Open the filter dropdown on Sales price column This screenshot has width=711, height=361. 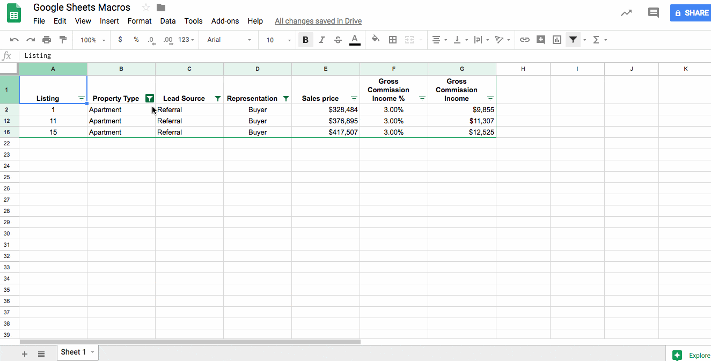(x=354, y=98)
